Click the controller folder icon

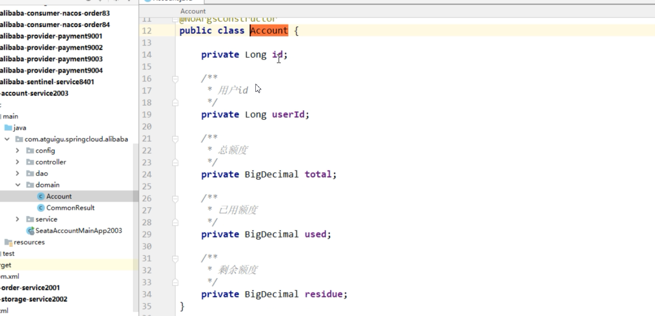(30, 162)
